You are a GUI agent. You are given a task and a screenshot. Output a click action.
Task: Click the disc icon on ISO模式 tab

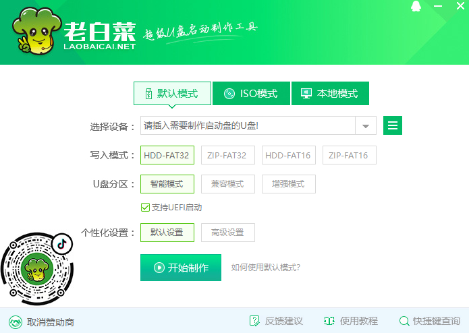tap(229, 94)
